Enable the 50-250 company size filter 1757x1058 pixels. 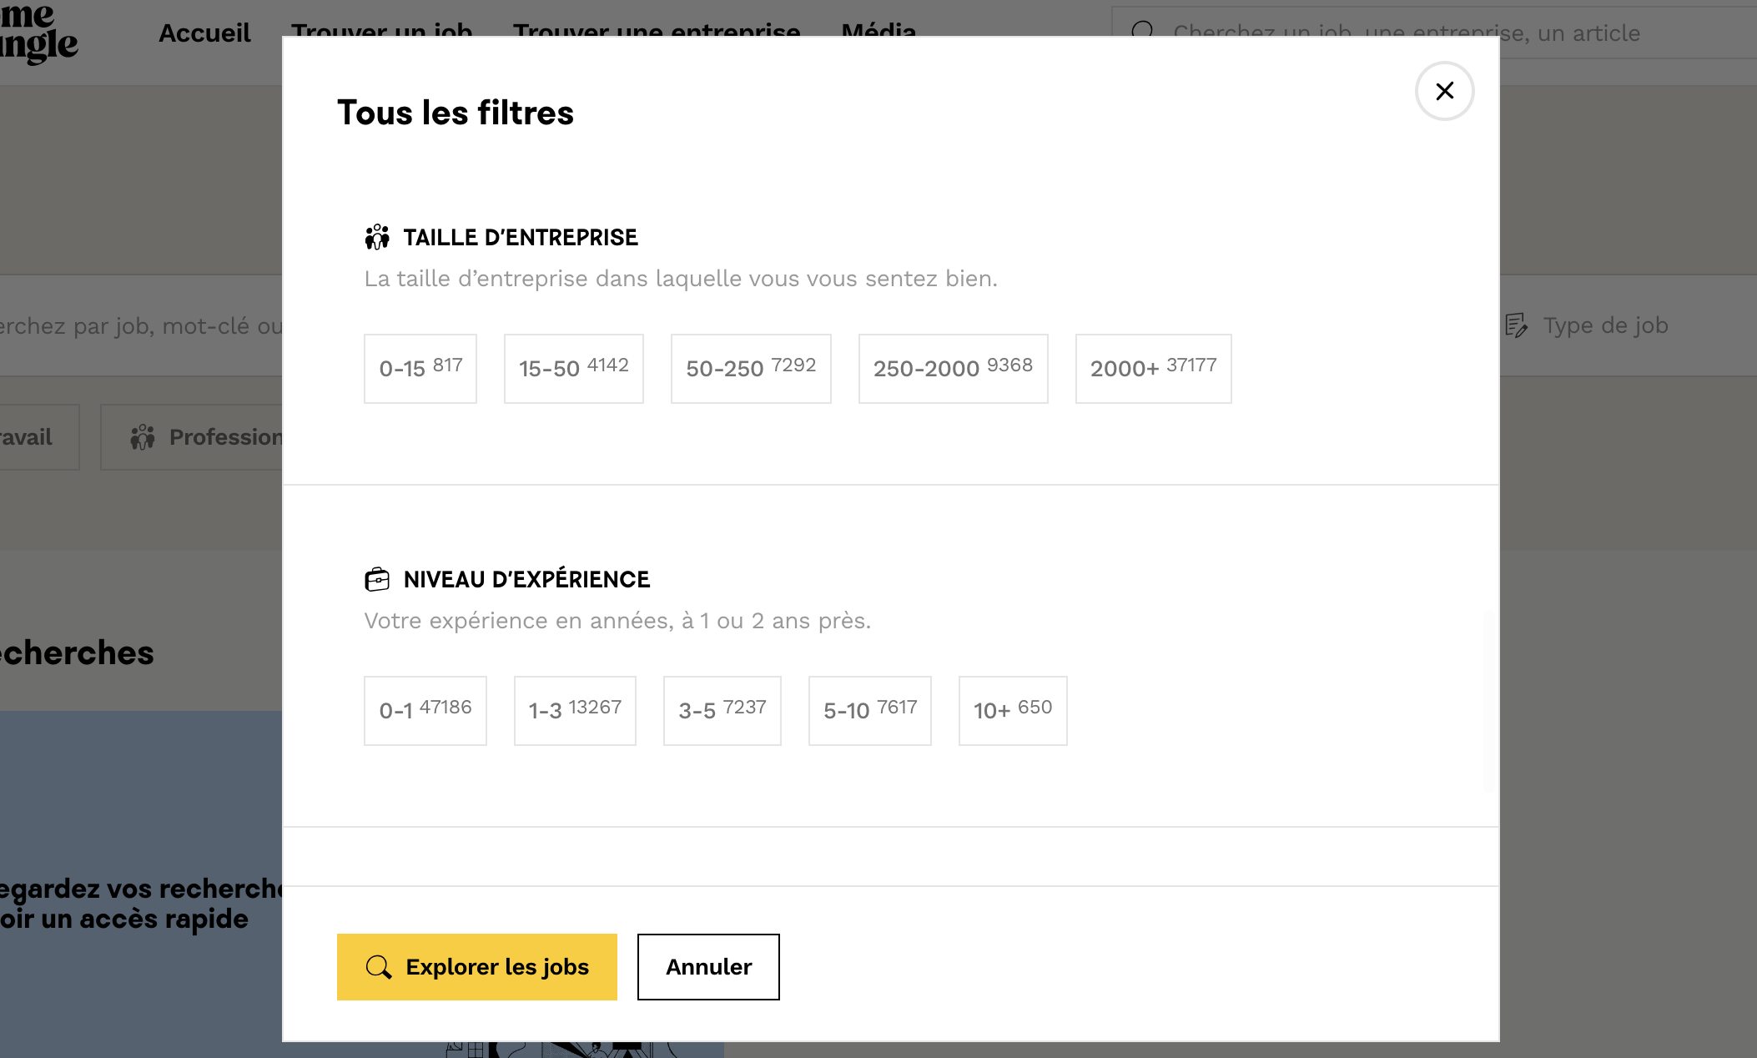coord(751,369)
